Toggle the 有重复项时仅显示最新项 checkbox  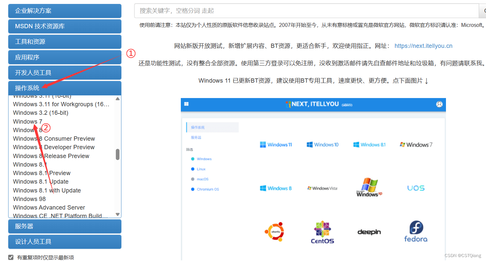(11, 257)
